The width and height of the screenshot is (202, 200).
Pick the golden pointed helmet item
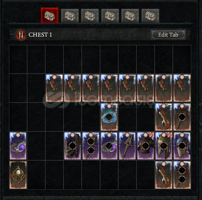(164, 146)
